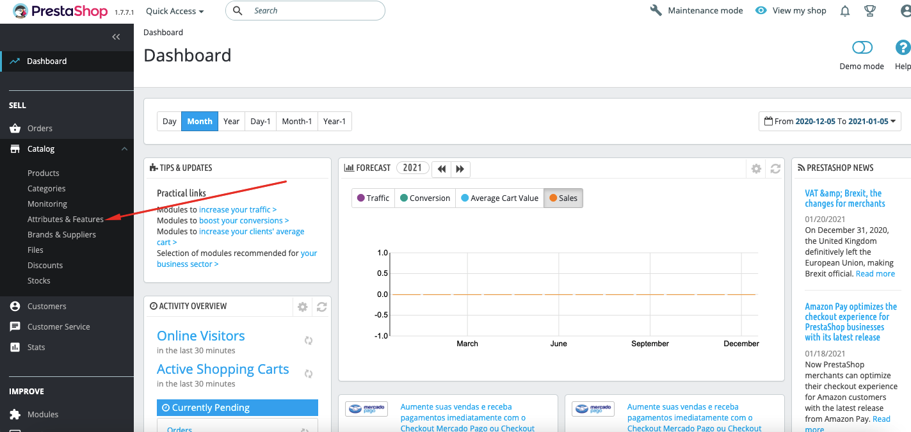Toggle the Traffic series in forecast chart

(373, 198)
